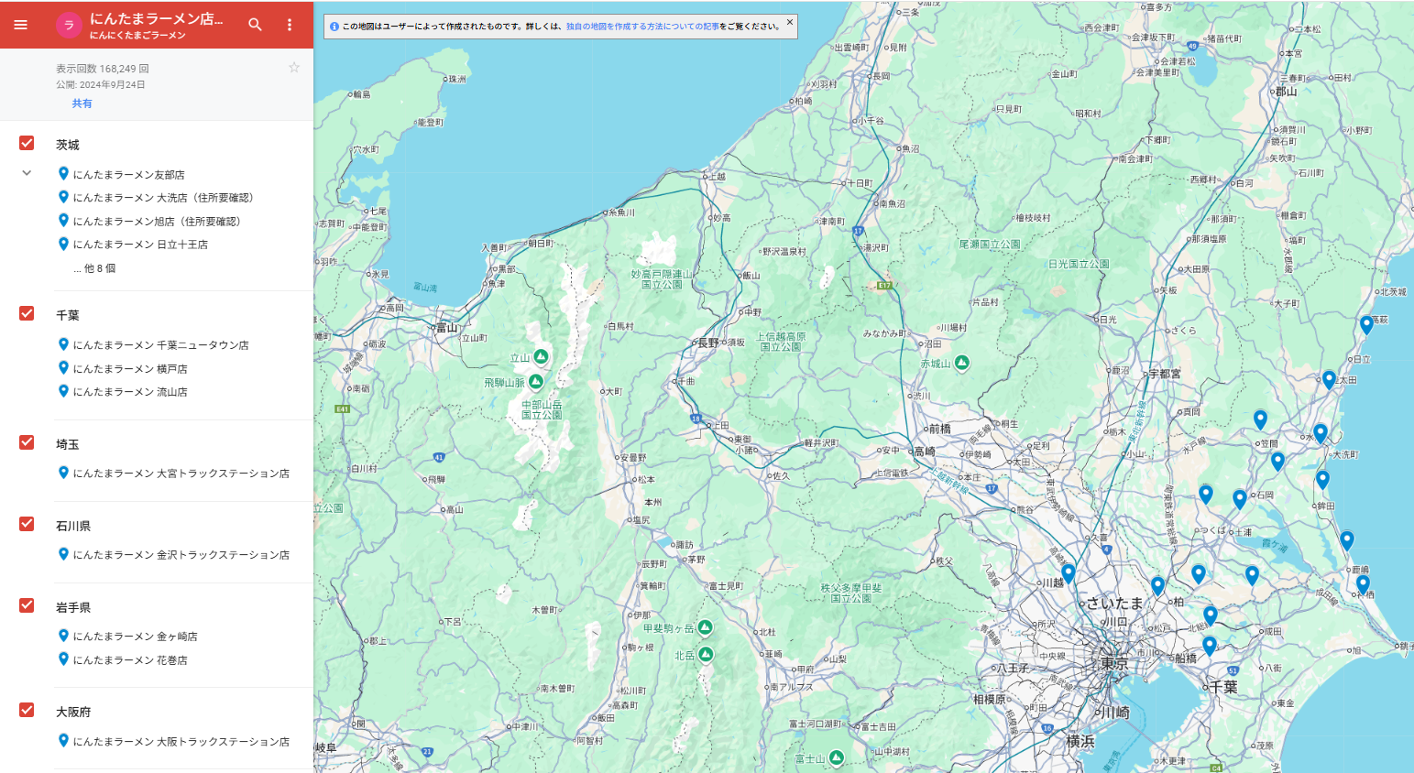Image resolution: width=1414 pixels, height=773 pixels.
Task: Click the map pin above 笠間
Action: point(1260,419)
